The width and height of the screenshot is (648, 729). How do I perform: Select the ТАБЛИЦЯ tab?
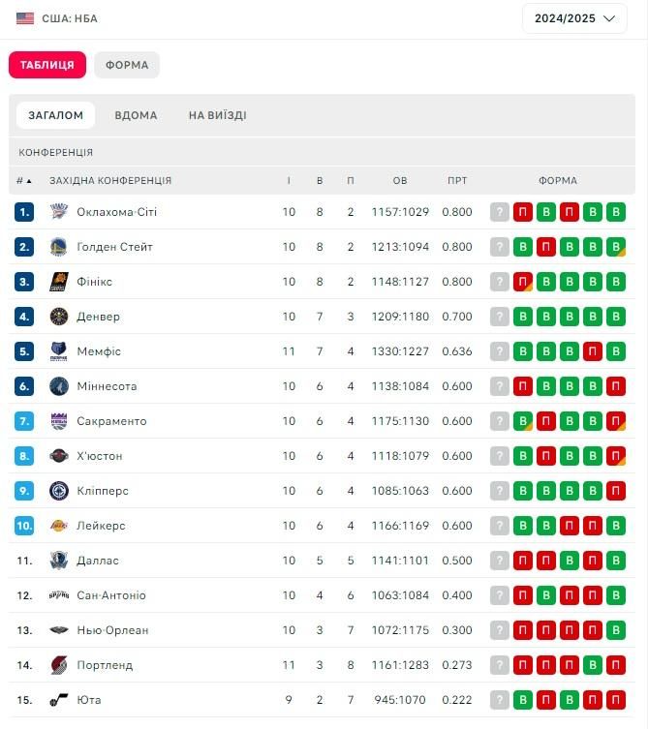click(47, 65)
